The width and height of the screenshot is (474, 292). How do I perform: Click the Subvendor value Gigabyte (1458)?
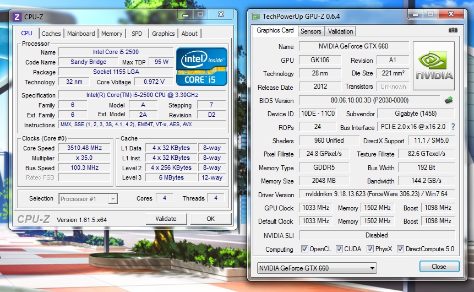click(x=416, y=113)
